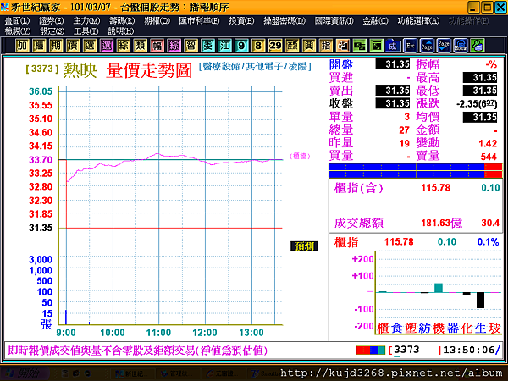
Task: Open the 操盤密碼(D) menu
Action: 284,20
